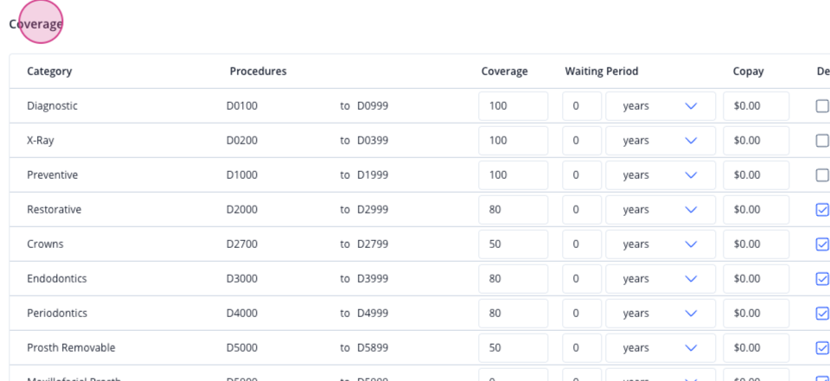Select the Waiting Period column header

point(602,71)
